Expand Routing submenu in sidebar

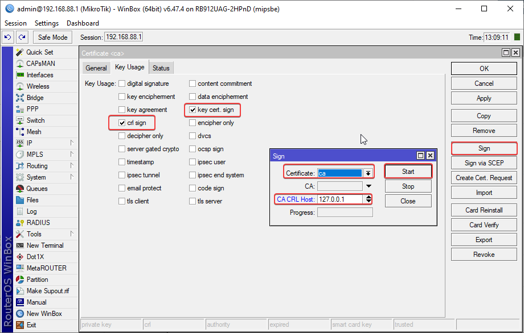72,166
